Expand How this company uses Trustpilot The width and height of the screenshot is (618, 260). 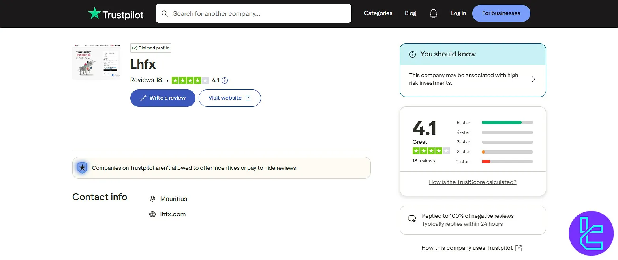pyautogui.click(x=468, y=248)
